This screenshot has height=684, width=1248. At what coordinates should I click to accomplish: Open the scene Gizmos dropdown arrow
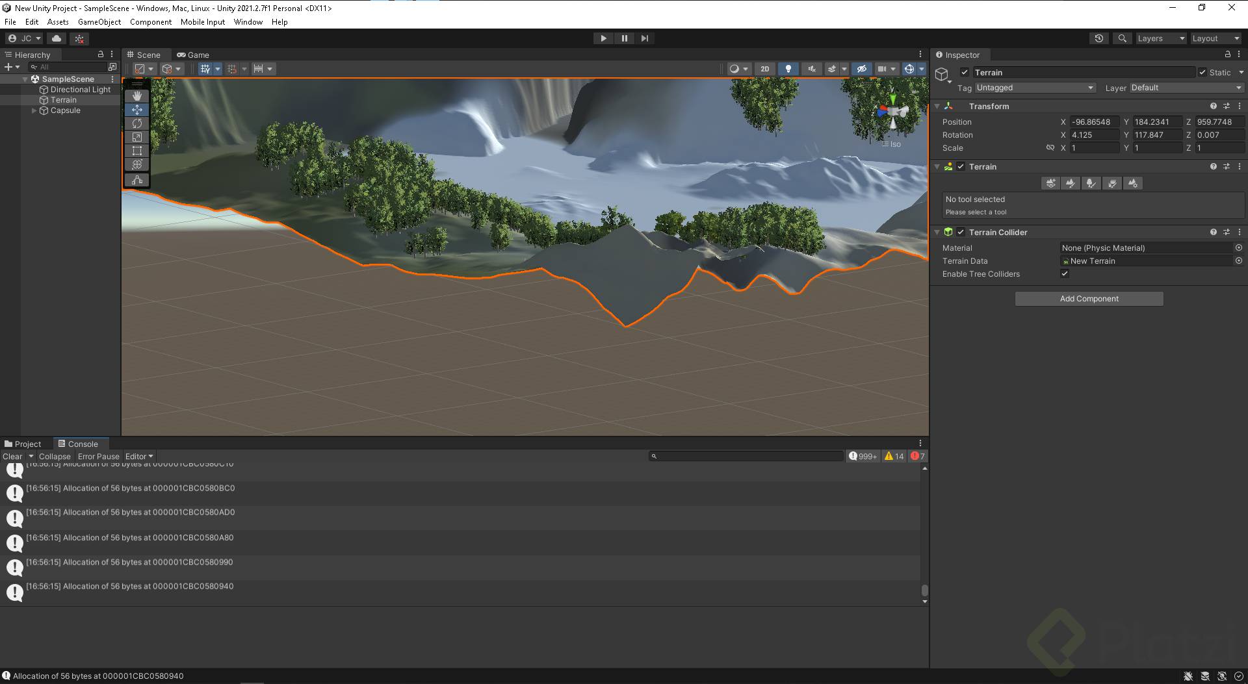pyautogui.click(x=922, y=69)
